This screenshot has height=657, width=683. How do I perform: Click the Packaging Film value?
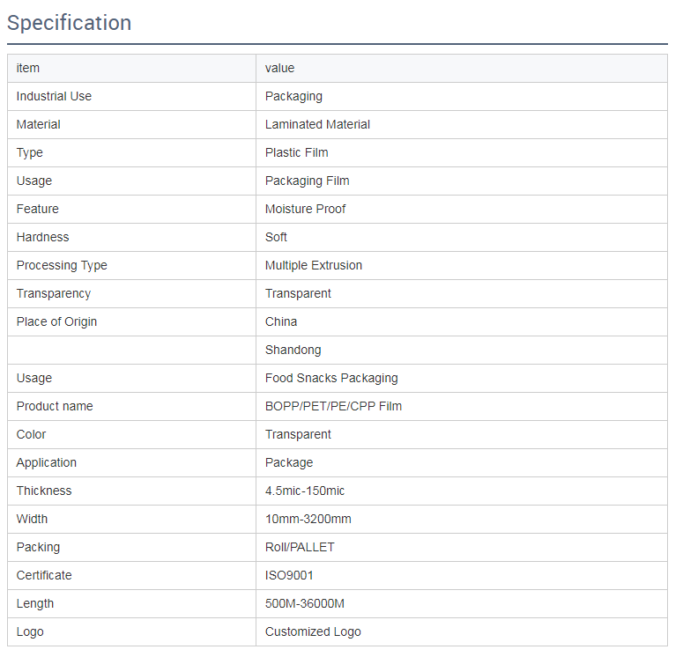tap(307, 181)
